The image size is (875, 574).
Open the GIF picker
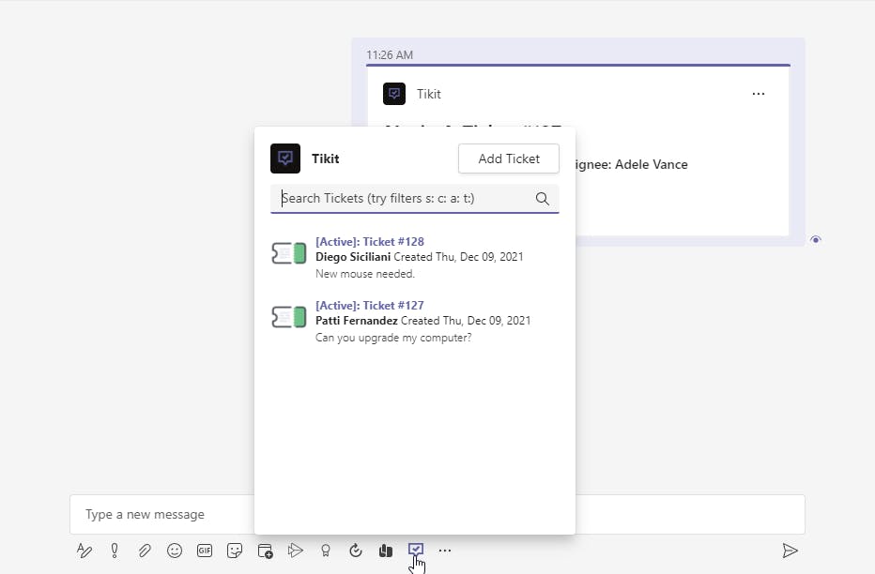coord(205,551)
